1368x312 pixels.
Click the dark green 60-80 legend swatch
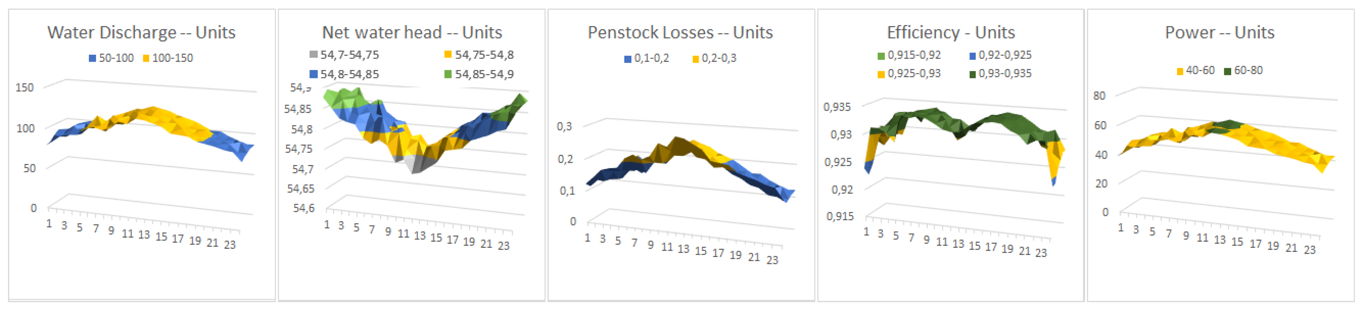[1227, 71]
